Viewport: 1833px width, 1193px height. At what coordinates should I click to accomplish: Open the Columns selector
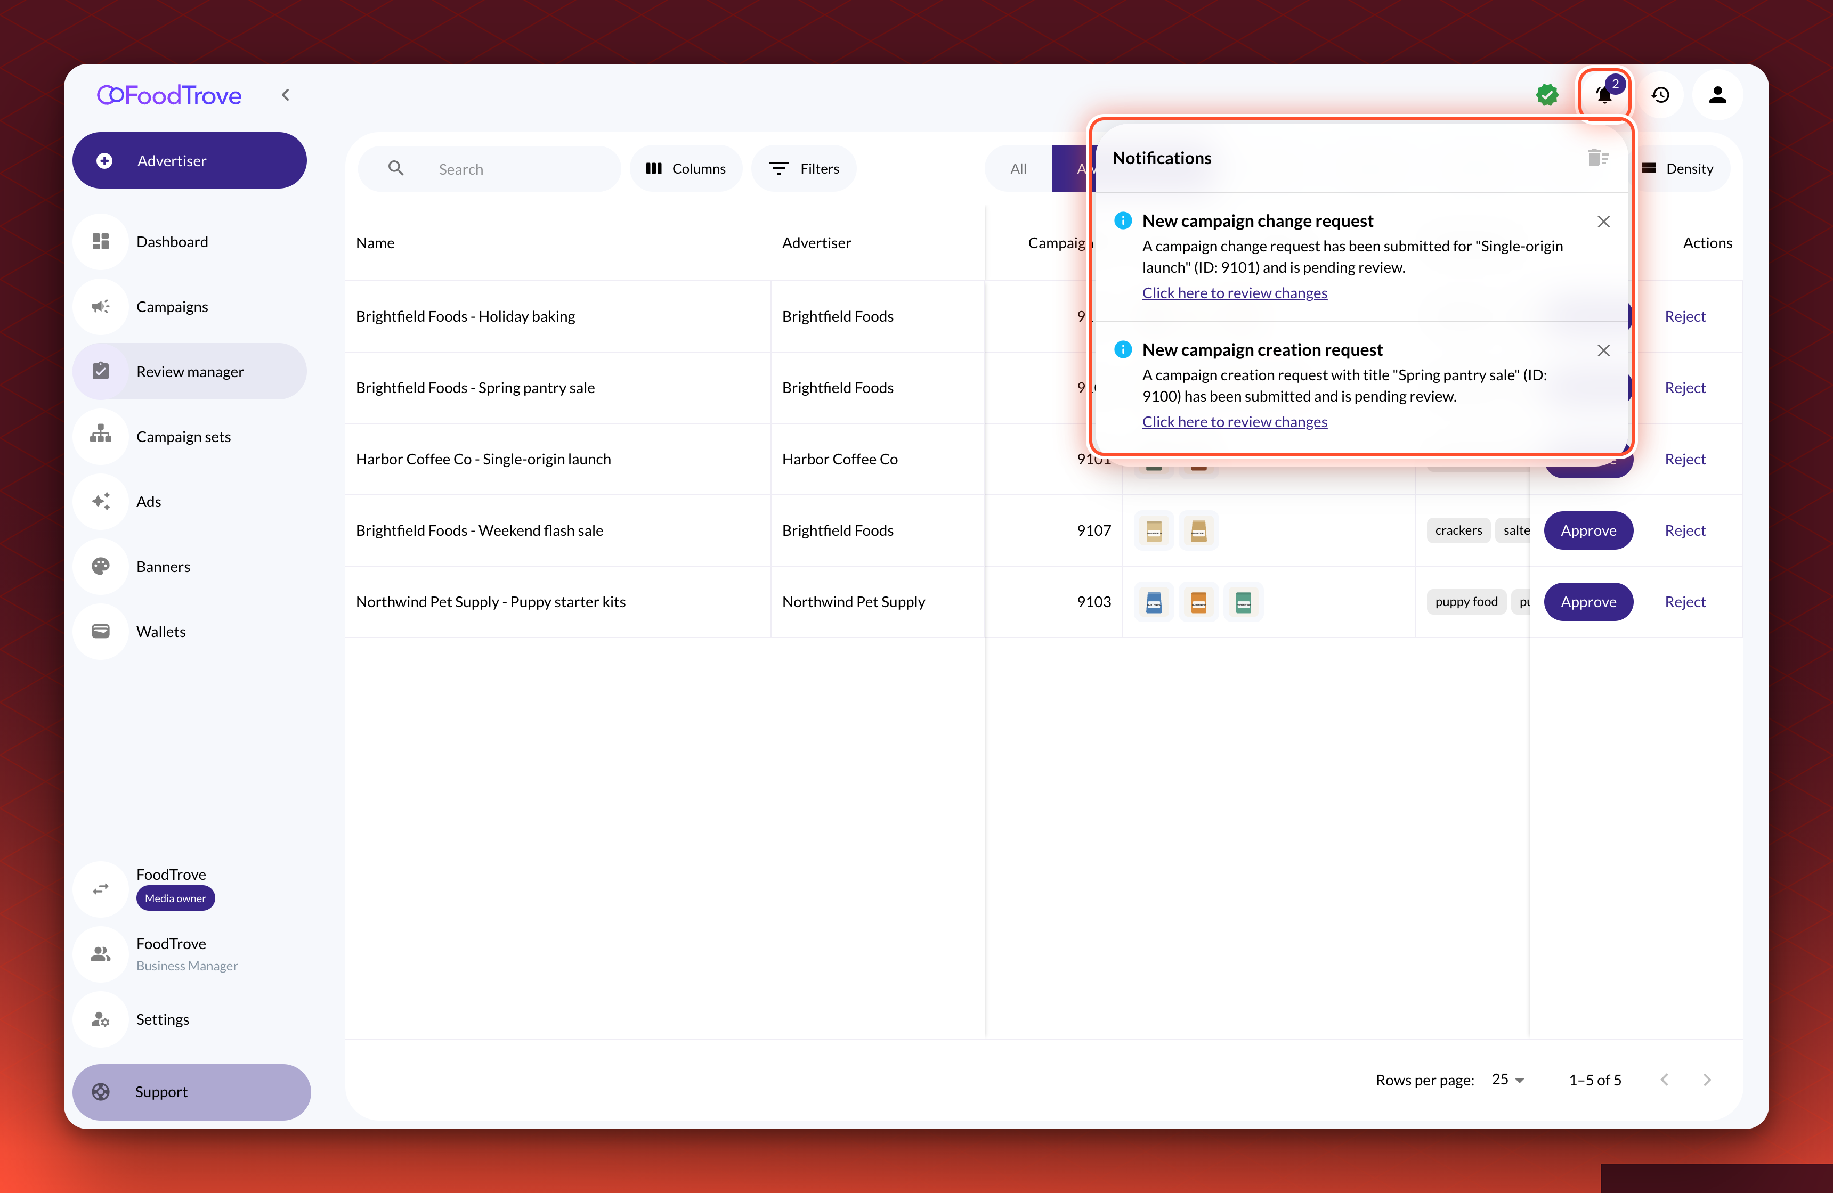[685, 168]
